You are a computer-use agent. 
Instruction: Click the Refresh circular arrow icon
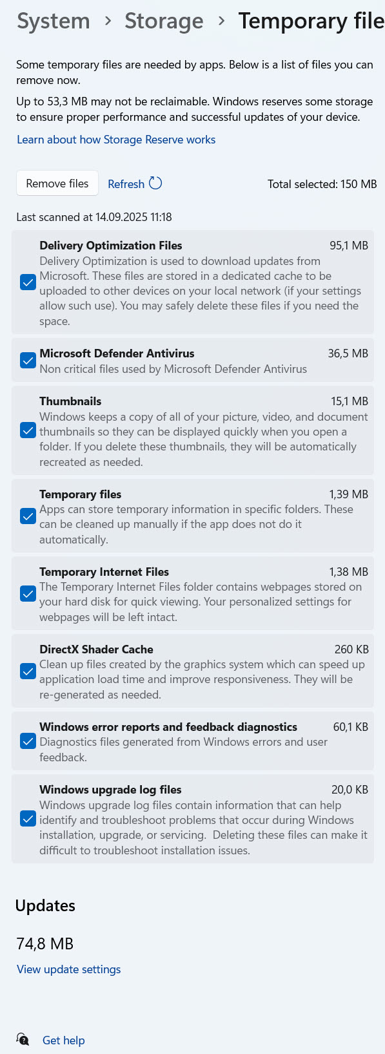point(155,184)
